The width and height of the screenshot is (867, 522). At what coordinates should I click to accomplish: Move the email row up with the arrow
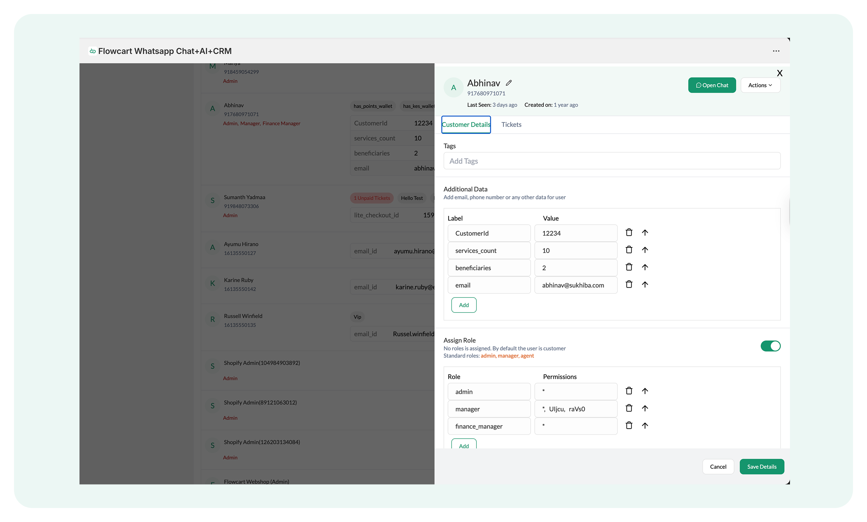pos(645,284)
